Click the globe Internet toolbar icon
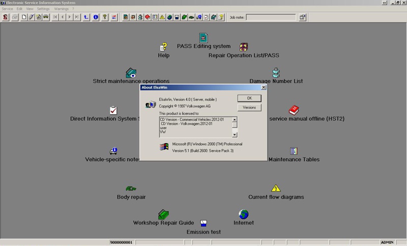 pos(169,17)
